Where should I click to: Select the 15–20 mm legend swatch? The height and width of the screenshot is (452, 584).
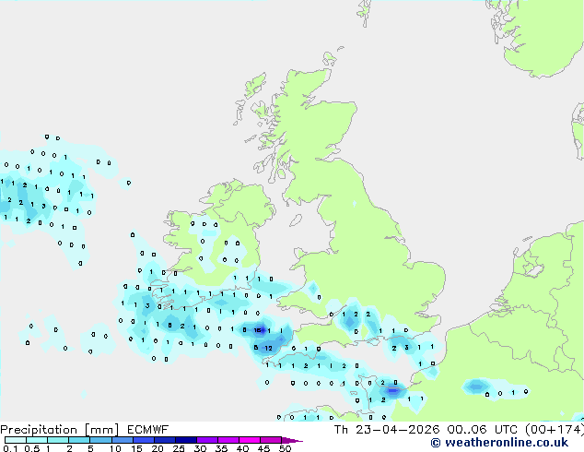[143, 440]
